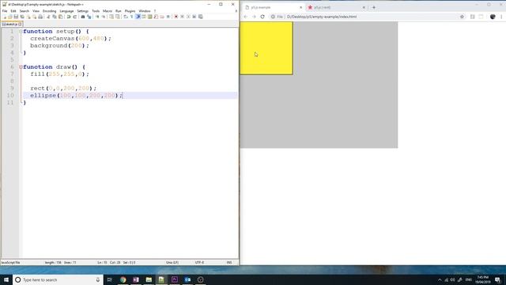Image resolution: width=506 pixels, height=285 pixels.
Task: Open Task View on the taskbar
Action: click(x=110, y=279)
